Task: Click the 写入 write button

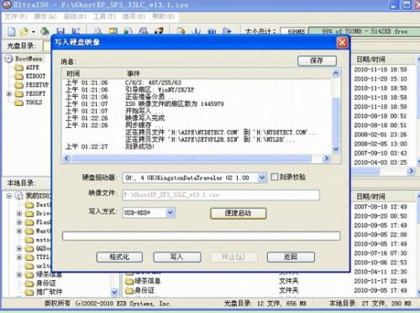Action: tap(177, 257)
